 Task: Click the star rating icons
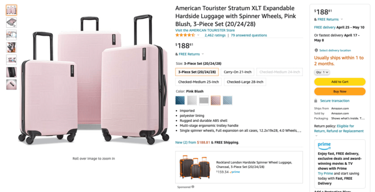185,35
